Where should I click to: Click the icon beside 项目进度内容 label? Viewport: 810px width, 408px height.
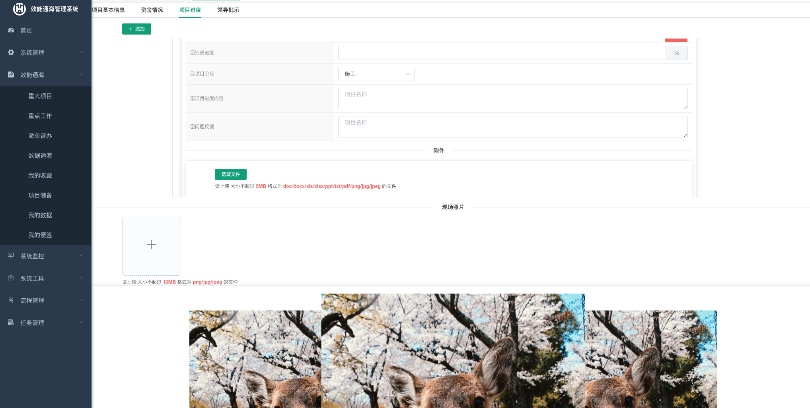coord(193,99)
